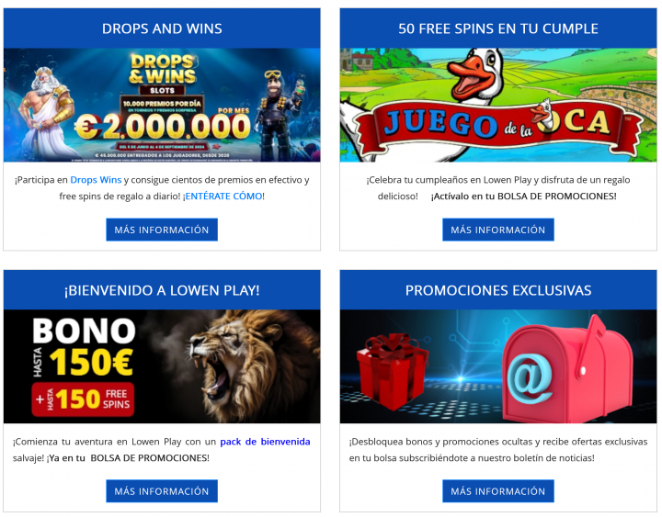Open the Drops Wins text link
The width and height of the screenshot is (662, 517).
[x=96, y=180]
